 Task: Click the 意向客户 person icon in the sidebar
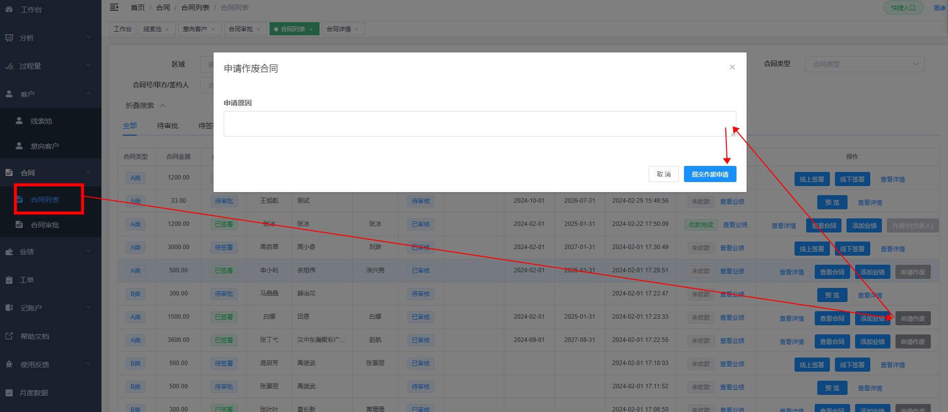pos(19,146)
